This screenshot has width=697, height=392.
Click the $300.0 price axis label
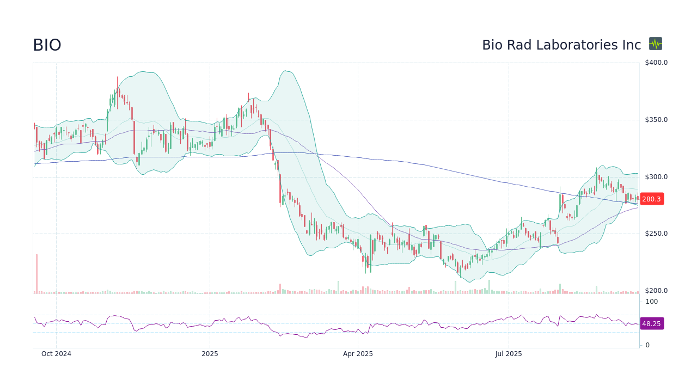(656, 177)
